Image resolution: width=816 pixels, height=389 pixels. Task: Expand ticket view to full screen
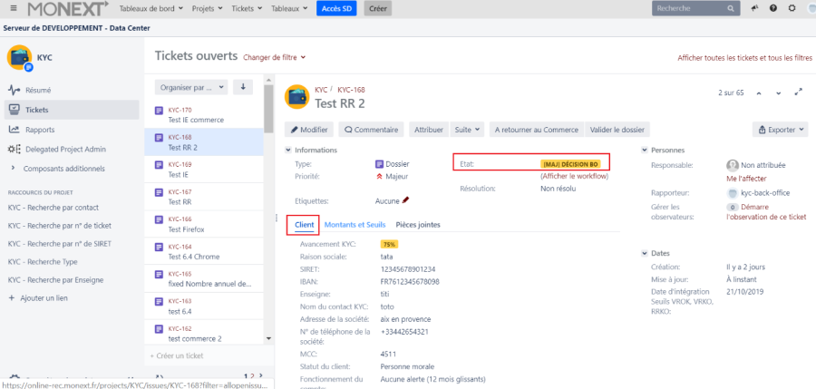799,92
